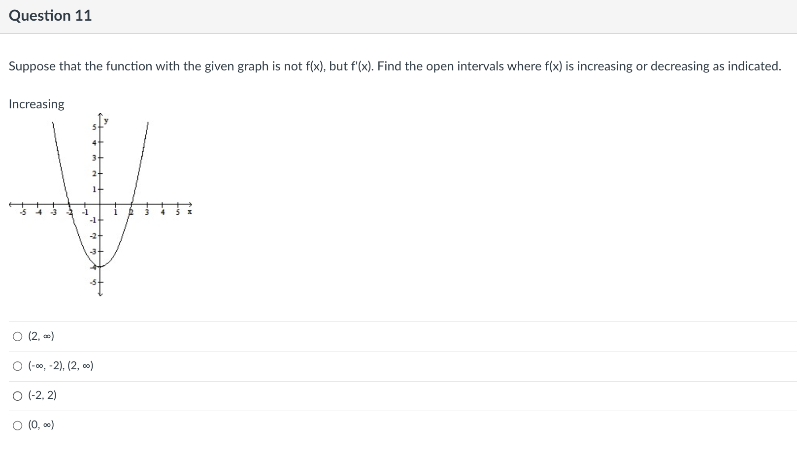Pick the (0, ∞) answer option

(x=18, y=424)
